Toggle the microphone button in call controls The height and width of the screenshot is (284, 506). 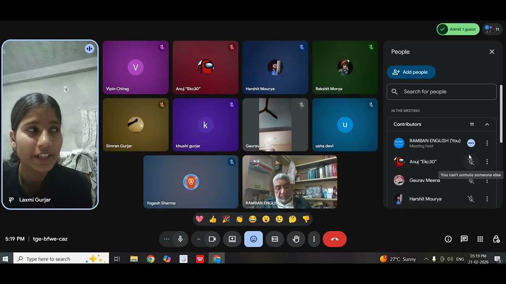[180, 239]
